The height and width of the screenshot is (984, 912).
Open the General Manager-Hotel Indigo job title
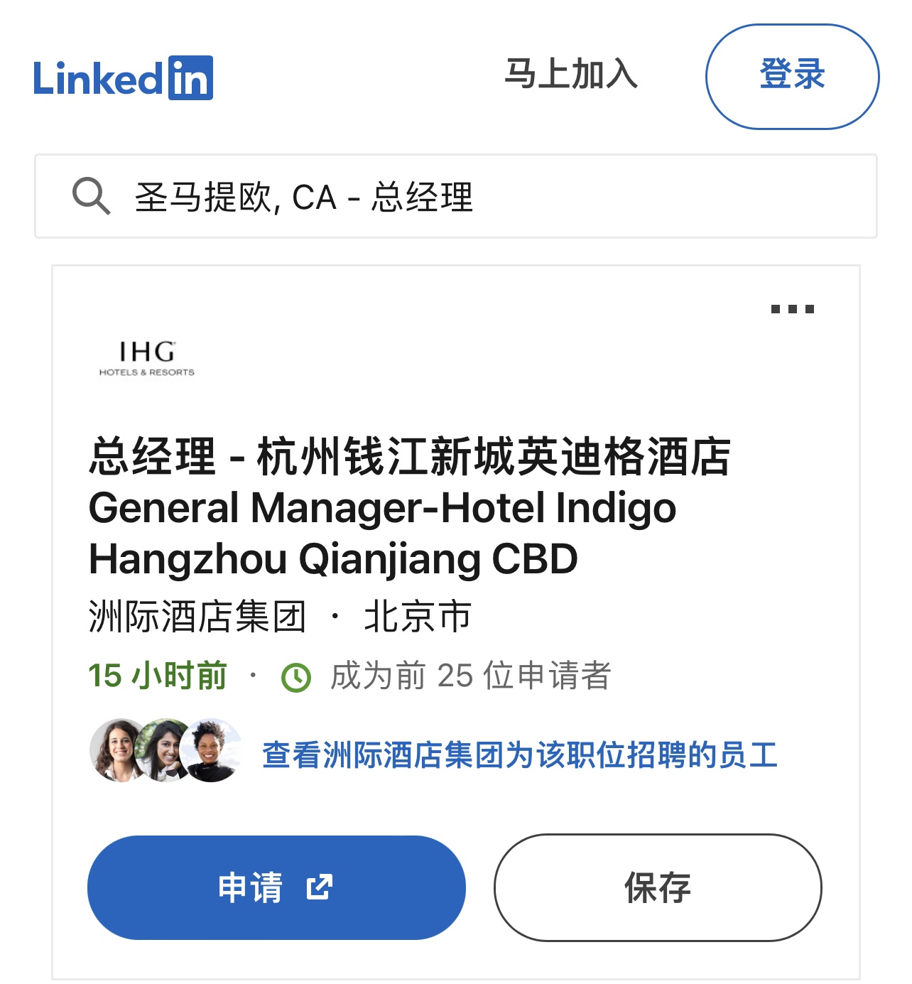pos(410,507)
